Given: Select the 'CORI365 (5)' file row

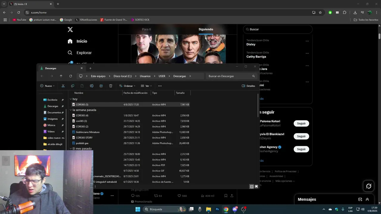Looking at the screenshot, I should pyautogui.click(x=130, y=105).
